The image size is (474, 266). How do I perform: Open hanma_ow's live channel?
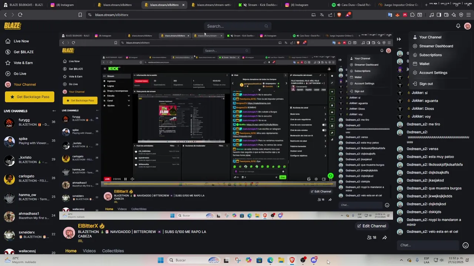[x=30, y=197]
